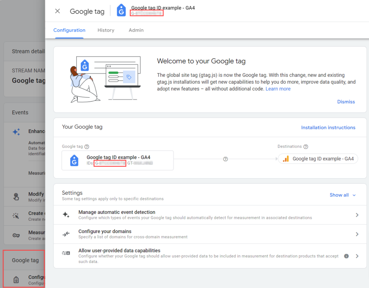This screenshot has width=369, height=288.
Task: Select the Google tag ID example card icon
Action: [74, 160]
